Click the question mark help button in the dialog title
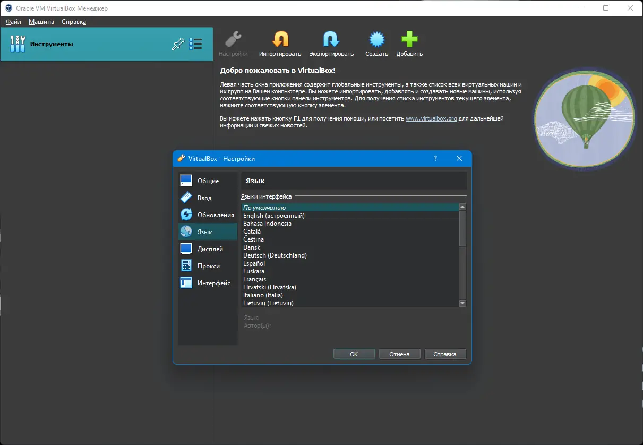 [x=435, y=158]
